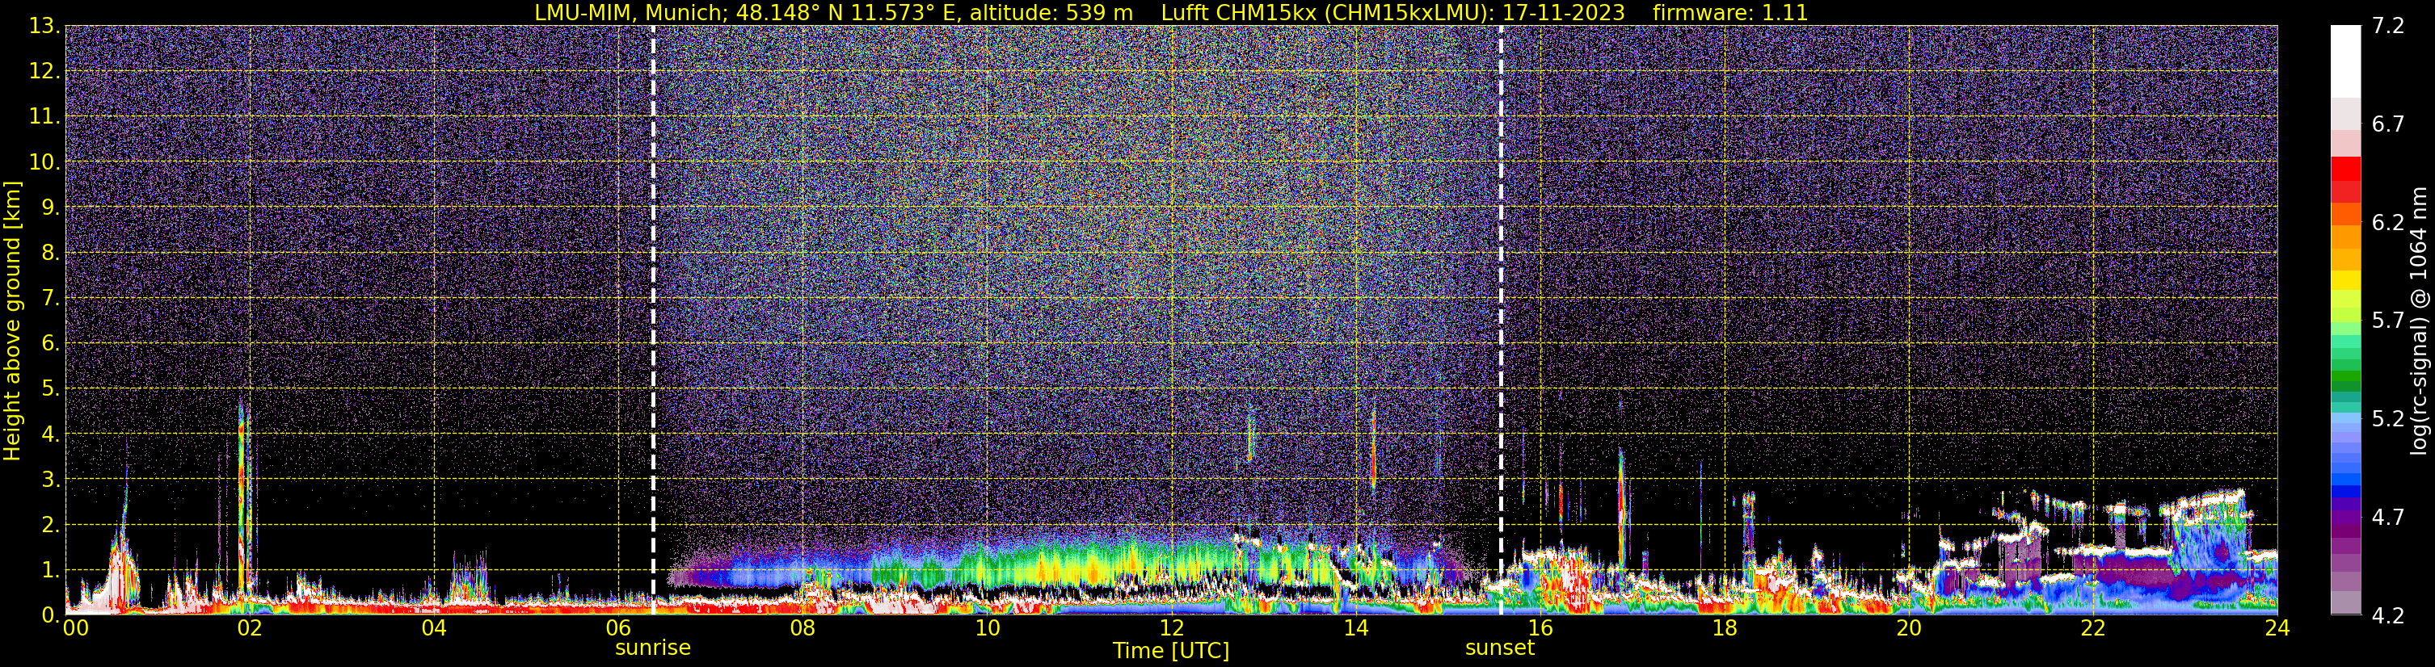Click x-axis time tick '12'
Viewport: 2435px width, 667px height.
point(1171,628)
